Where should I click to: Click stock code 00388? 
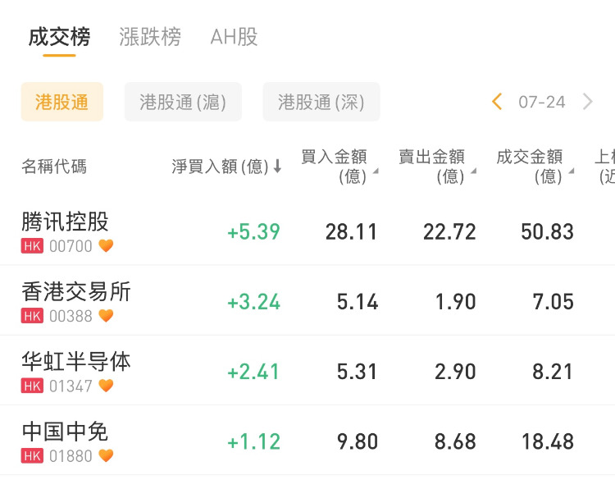[71, 316]
